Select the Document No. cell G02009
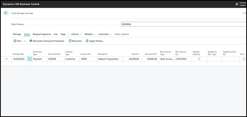247x117 pixels. coord(56,59)
